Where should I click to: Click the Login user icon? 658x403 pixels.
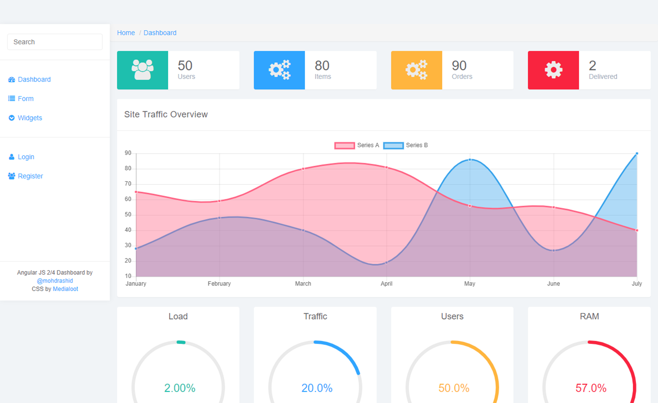pyautogui.click(x=11, y=157)
